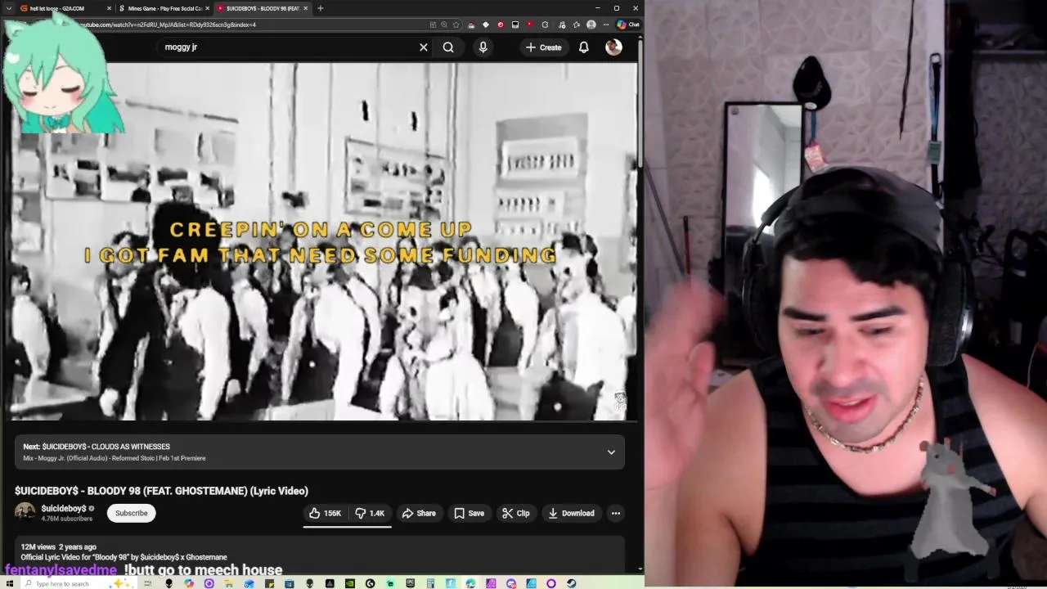The width and height of the screenshot is (1047, 589).
Task: Open Steam from the taskbar
Action: [571, 583]
